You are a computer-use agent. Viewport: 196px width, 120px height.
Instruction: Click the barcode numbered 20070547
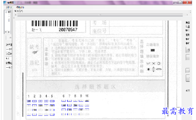[x=55, y=23]
